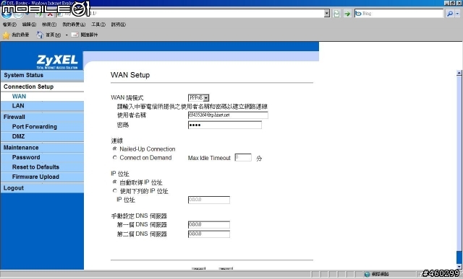
Task: Click the page scrollbar down arrow
Action: pos(459,267)
